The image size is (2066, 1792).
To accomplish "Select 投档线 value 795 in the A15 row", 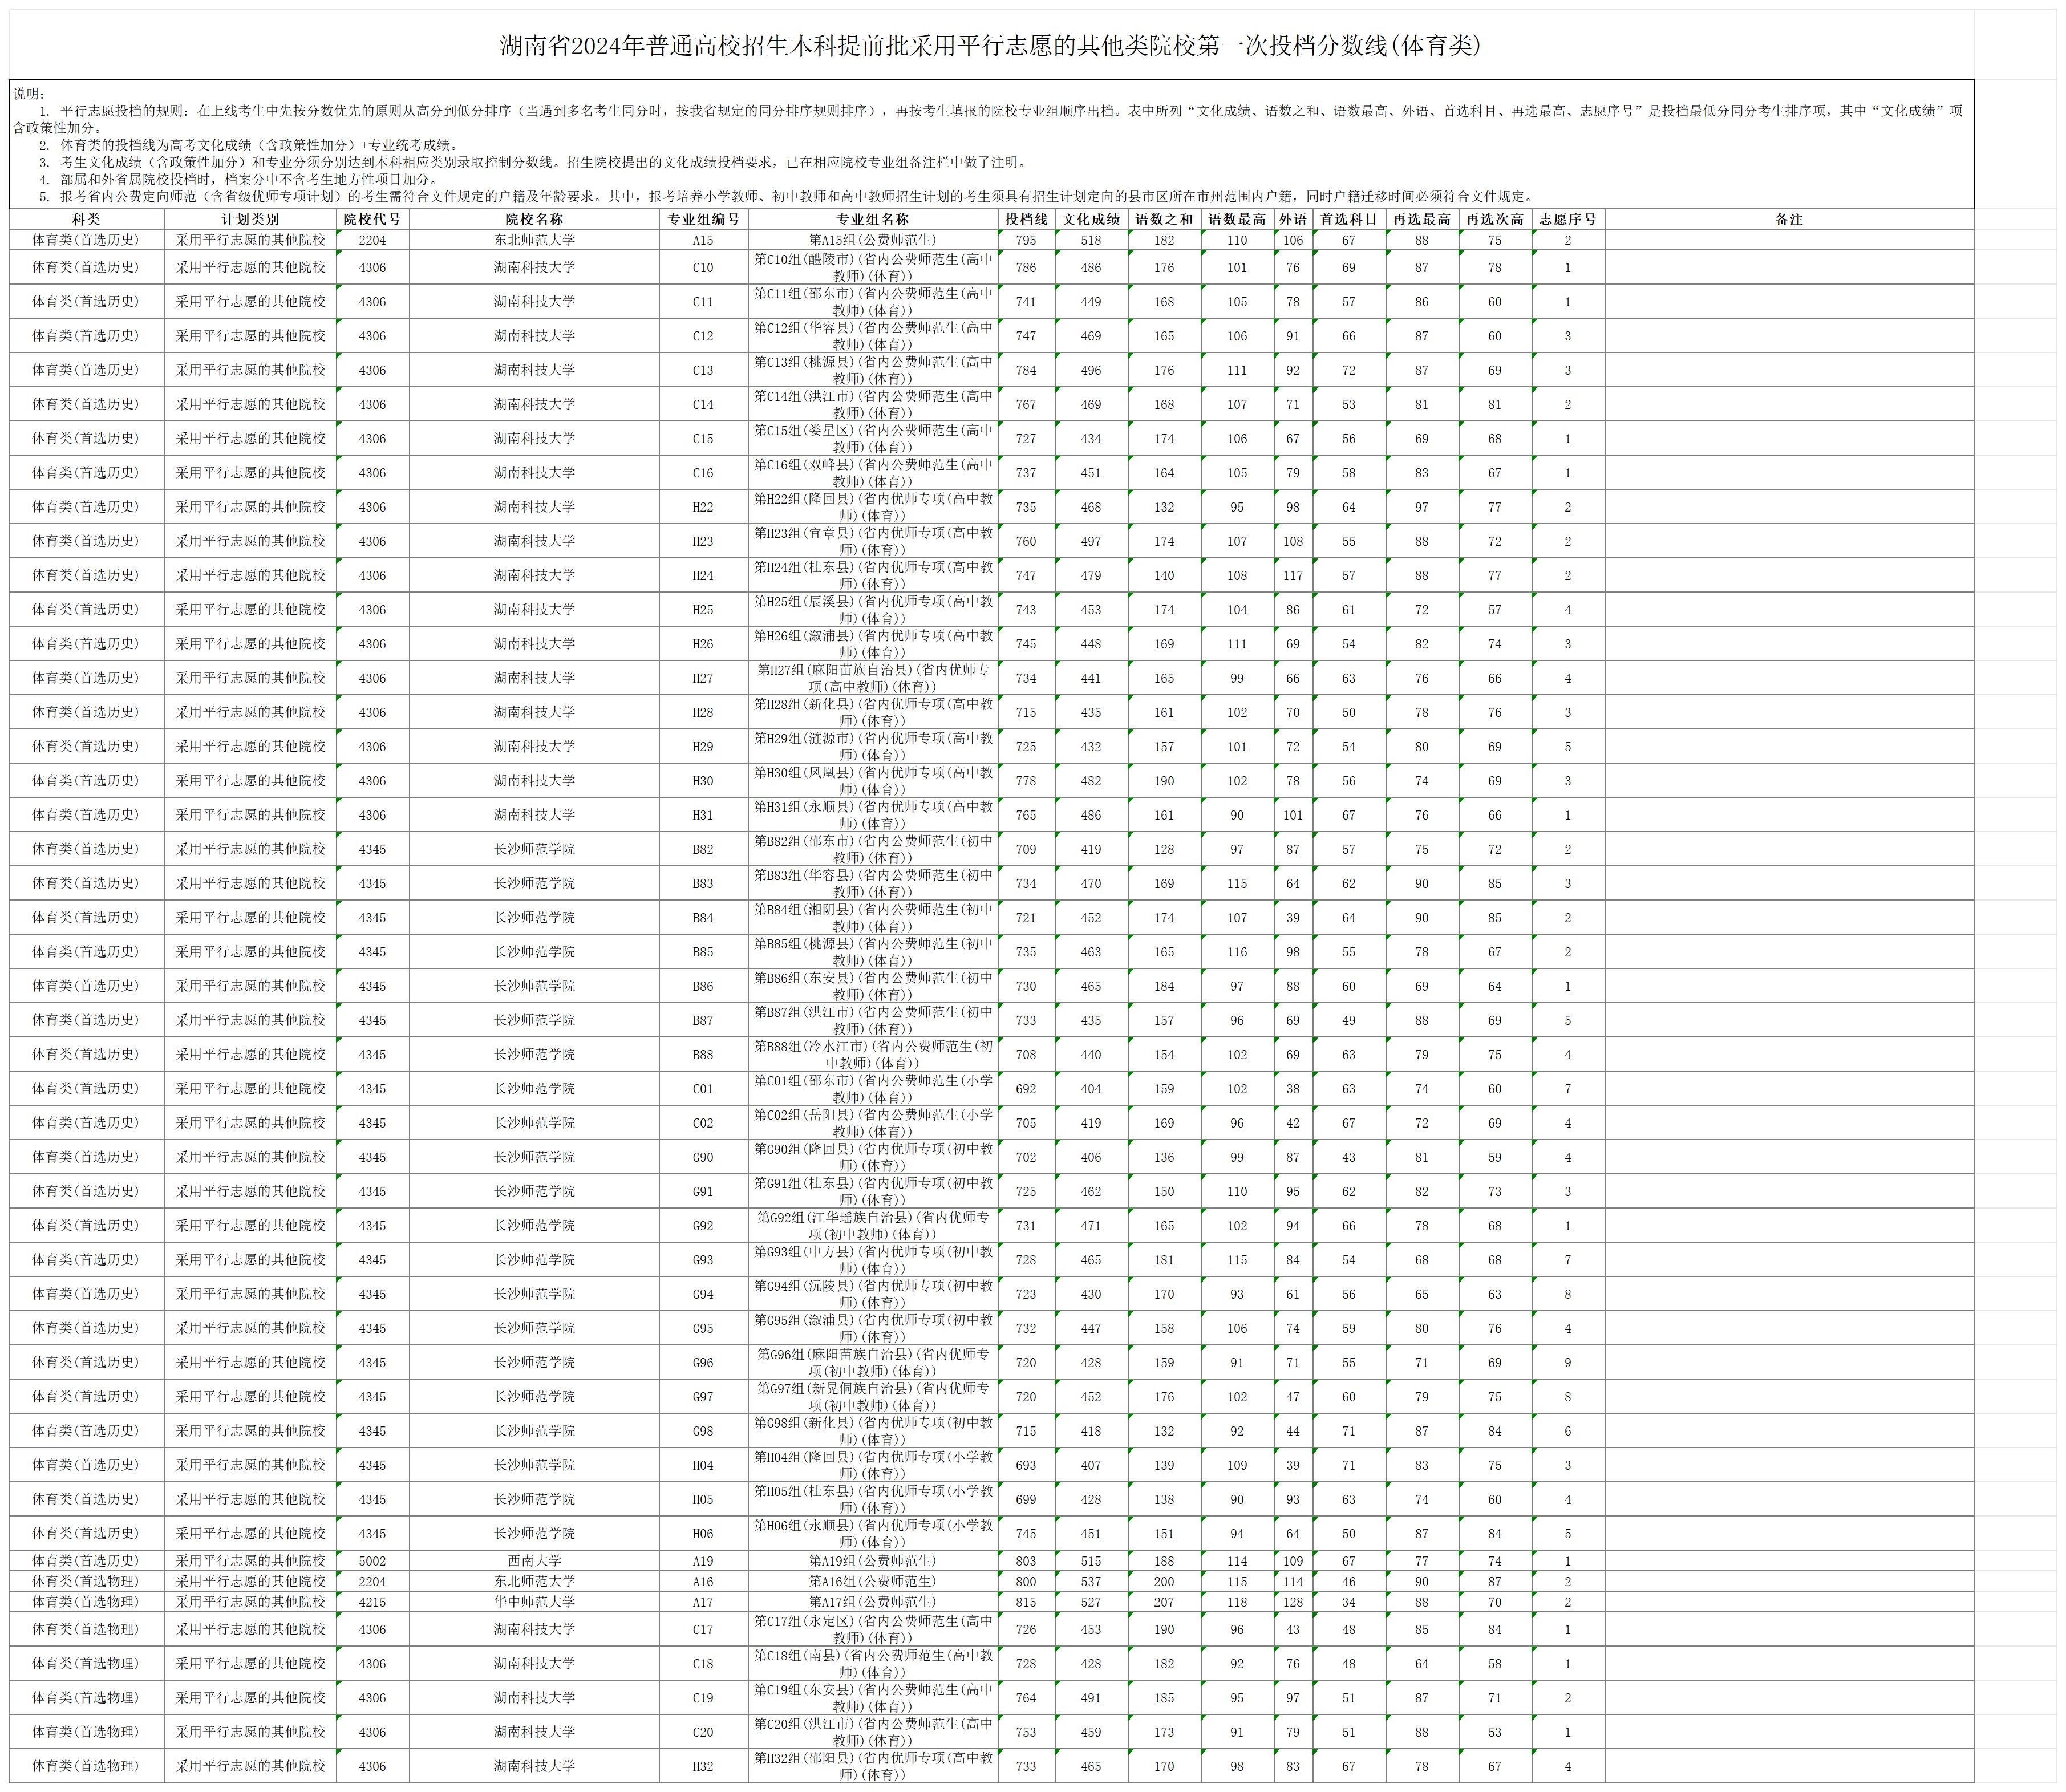I will [x=1026, y=240].
